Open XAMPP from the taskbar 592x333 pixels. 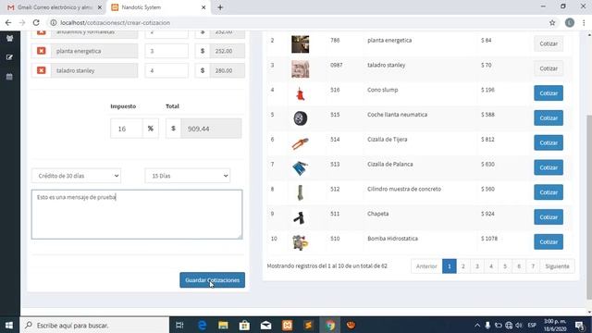tap(287, 325)
